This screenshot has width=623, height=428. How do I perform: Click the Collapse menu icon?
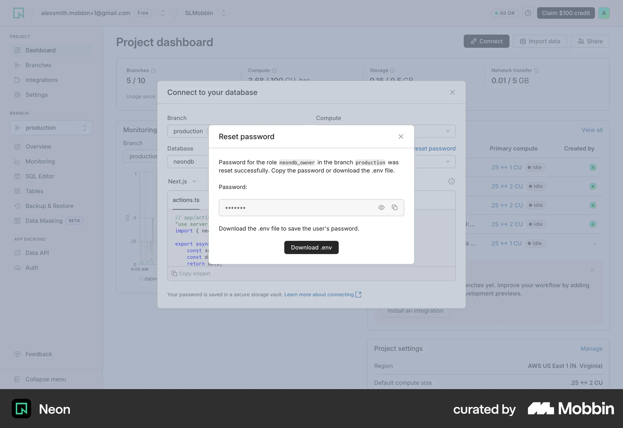[x=17, y=379]
